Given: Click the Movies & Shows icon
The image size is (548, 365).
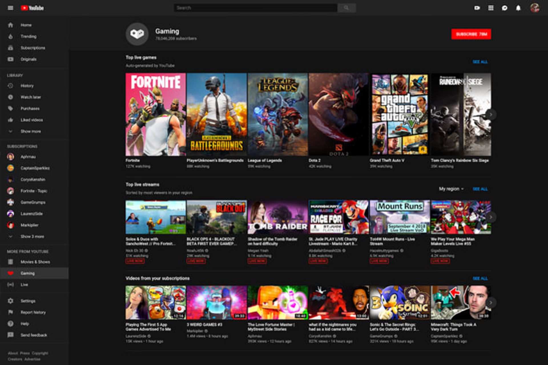Looking at the screenshot, I should tap(11, 262).
